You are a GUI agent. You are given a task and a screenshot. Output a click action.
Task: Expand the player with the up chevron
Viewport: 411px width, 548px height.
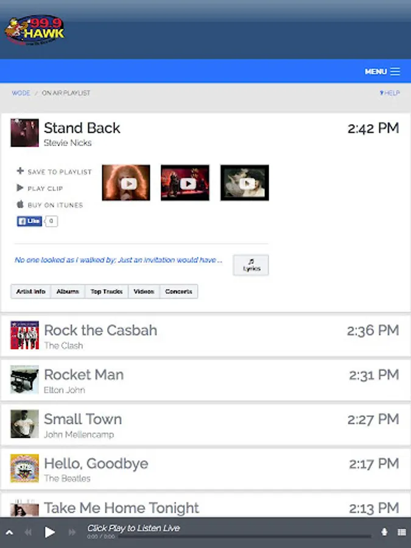click(9, 533)
